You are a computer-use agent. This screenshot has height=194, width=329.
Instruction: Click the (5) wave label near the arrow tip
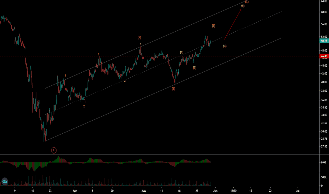tap(243, 6)
